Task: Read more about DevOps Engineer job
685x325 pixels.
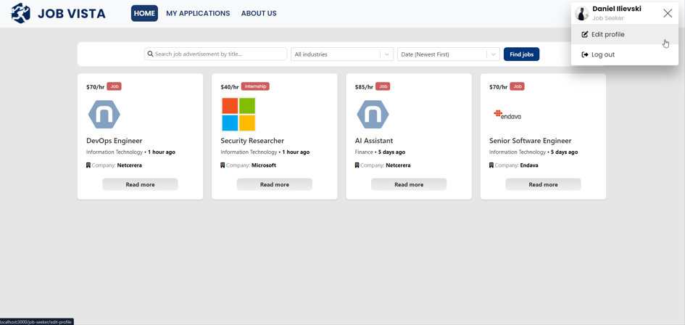Action: point(140,185)
